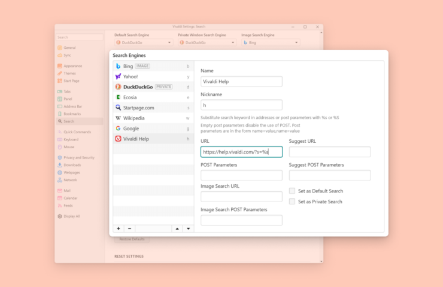Click Display All in settings sidebar
Screen dimensions: 443x287
pos(80,216)
